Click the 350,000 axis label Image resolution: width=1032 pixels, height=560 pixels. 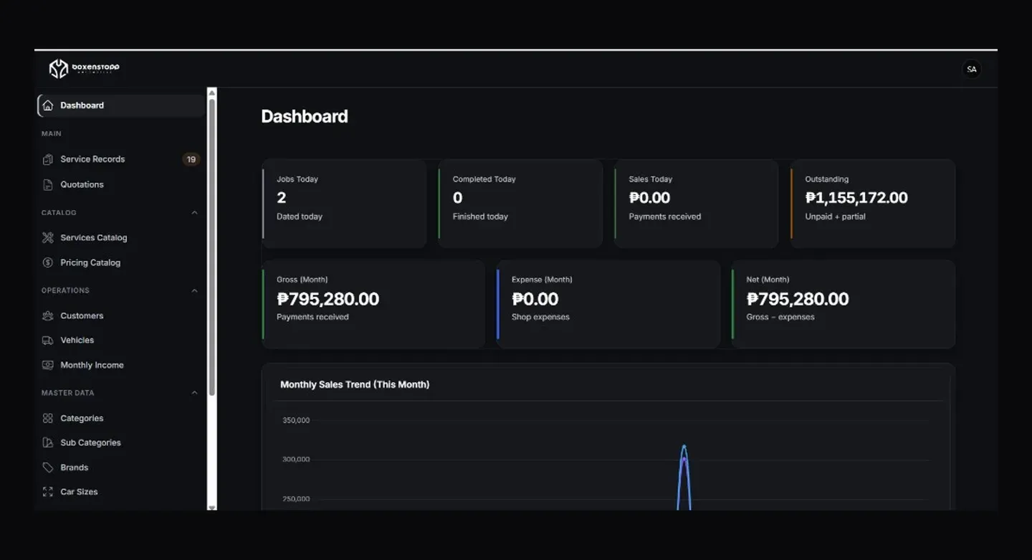[296, 420]
